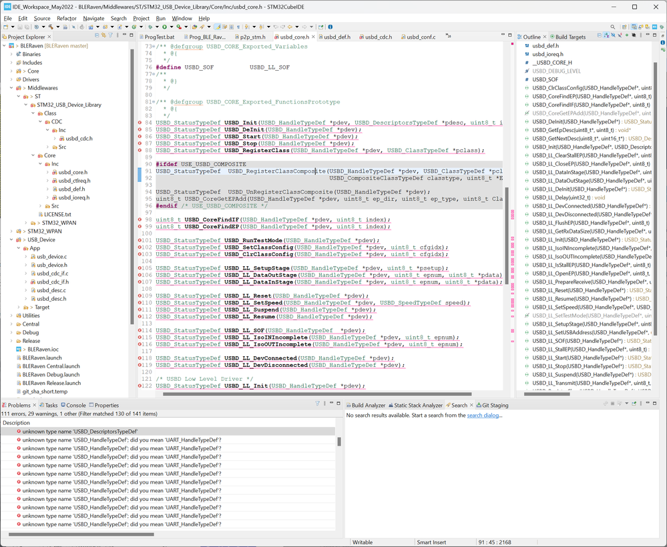667x547 pixels.
Task: Toggle alphabetical Sort in Outline
Action: [x=606, y=35]
